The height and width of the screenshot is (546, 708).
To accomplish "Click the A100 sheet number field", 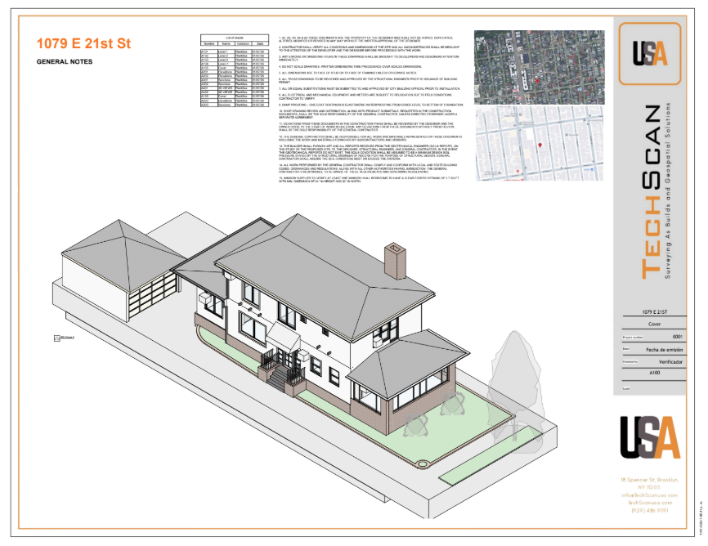I will click(x=654, y=372).
